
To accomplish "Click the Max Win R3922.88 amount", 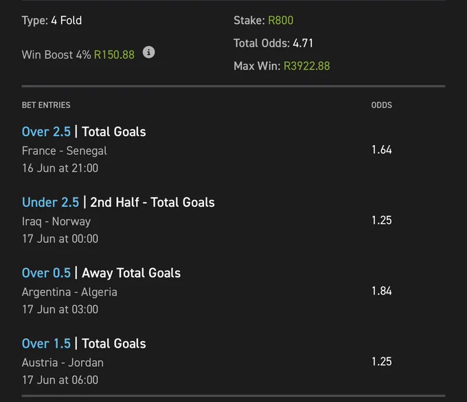I will tap(306, 66).
